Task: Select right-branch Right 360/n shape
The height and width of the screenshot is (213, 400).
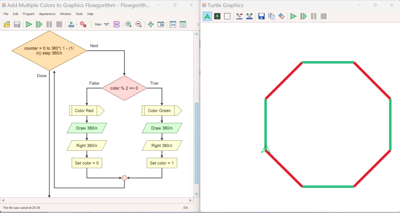Action: click(162, 145)
